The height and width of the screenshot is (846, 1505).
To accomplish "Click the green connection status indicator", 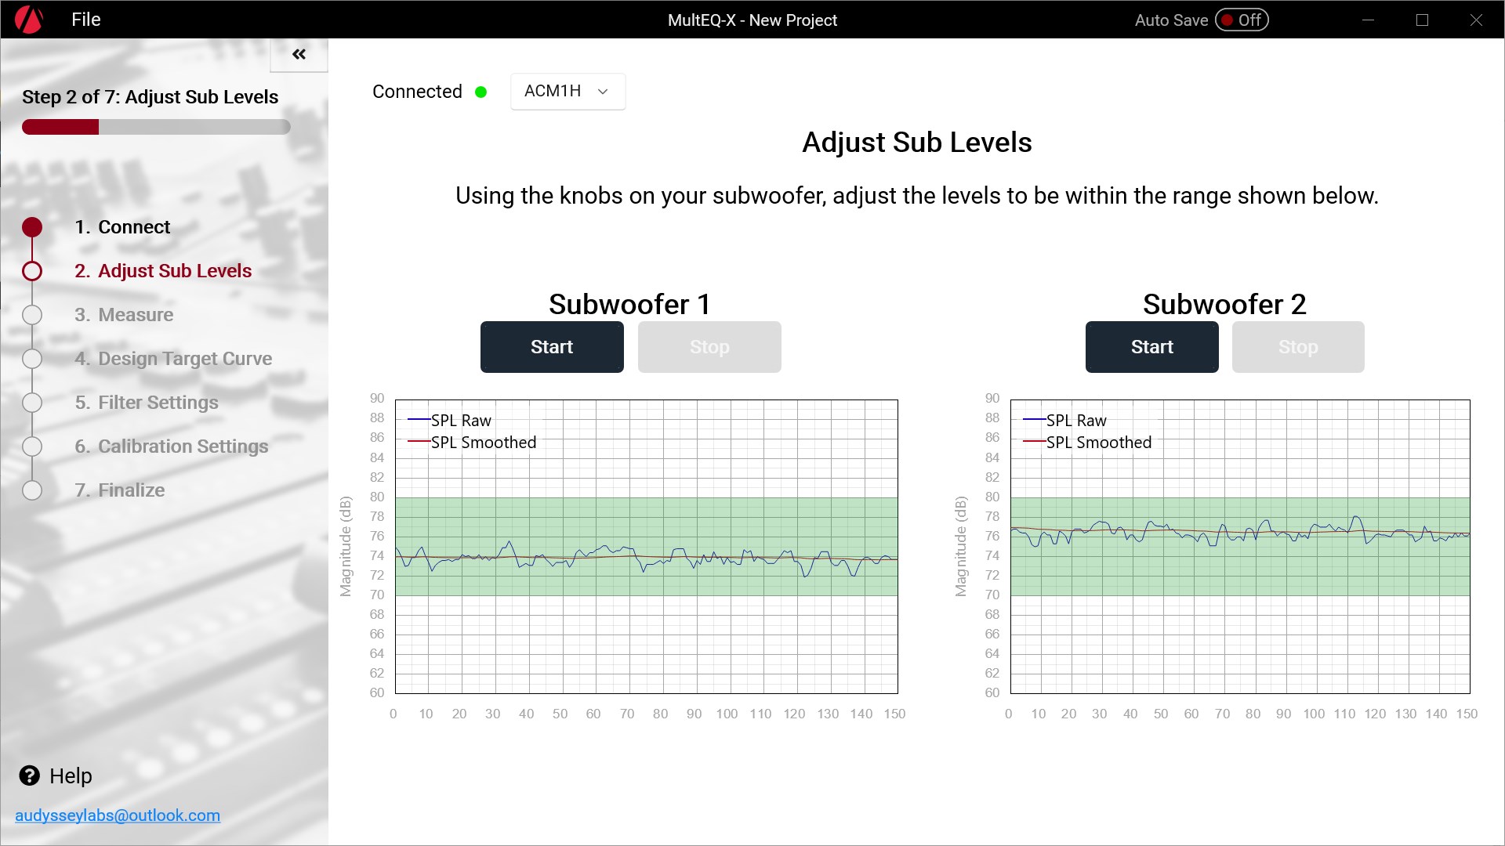I will tap(481, 92).
